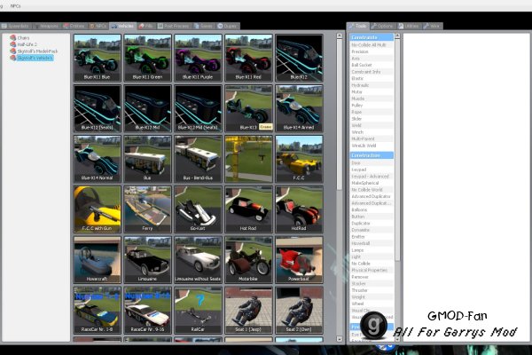Viewport: 532px width, 355px height.
Task: Spawn the RailCar vehicle
Action: click(x=198, y=310)
